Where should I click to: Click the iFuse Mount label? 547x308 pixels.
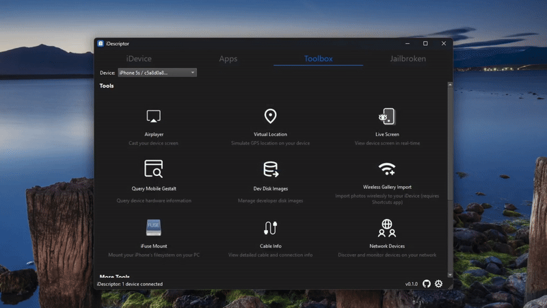154,246
